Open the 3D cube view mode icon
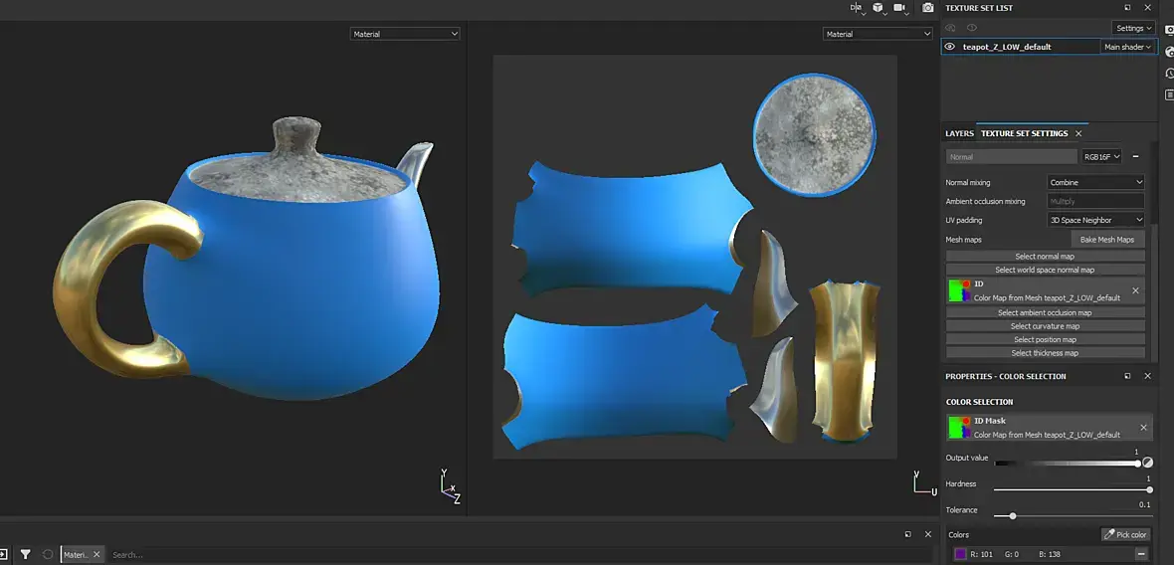 pos(878,8)
